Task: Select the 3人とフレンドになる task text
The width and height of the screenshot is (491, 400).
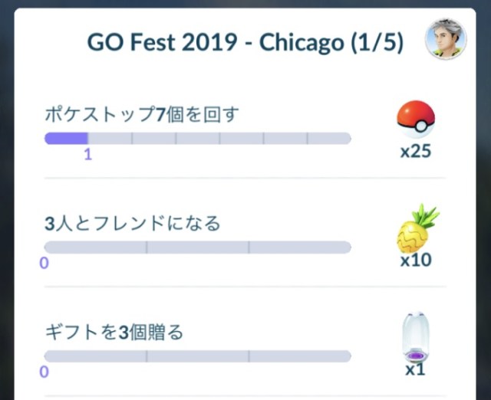Action: (x=132, y=223)
